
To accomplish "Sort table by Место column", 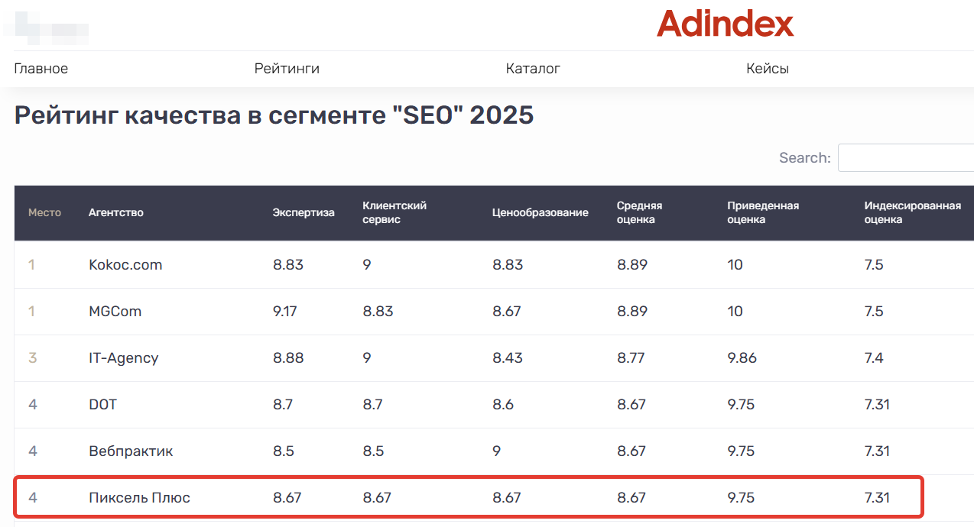I will (44, 212).
